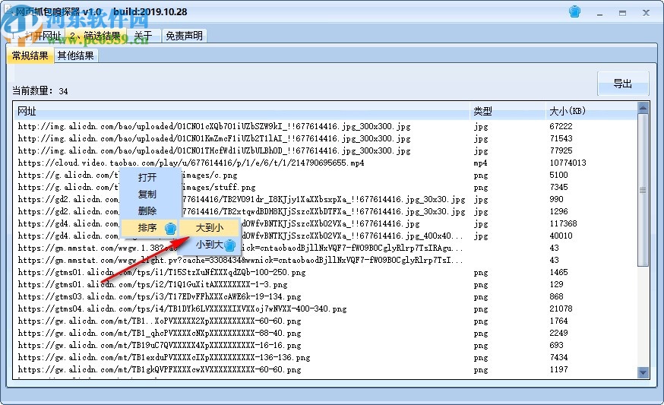Switch to the 筛选结果 tab
664x405 pixels.
pyautogui.click(x=95, y=36)
